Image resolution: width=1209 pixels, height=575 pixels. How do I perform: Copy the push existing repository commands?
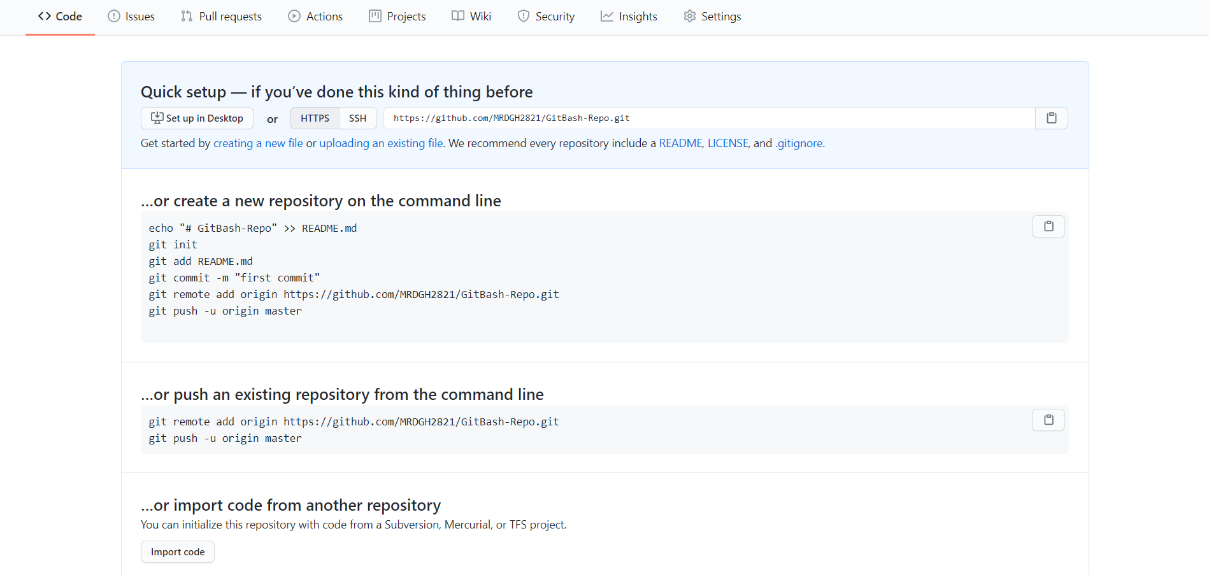(x=1048, y=420)
